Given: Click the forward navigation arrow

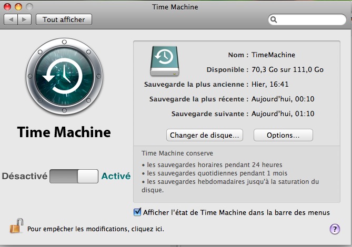Looking at the screenshot, I should tap(25, 19).
